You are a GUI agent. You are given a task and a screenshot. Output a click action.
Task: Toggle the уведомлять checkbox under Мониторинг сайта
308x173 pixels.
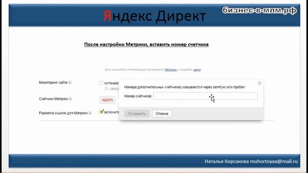(x=106, y=88)
